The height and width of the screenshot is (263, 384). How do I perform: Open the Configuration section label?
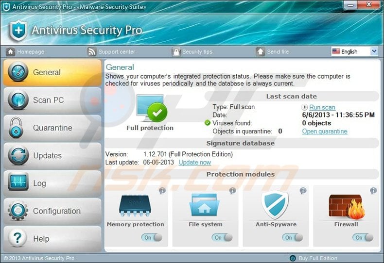click(57, 211)
